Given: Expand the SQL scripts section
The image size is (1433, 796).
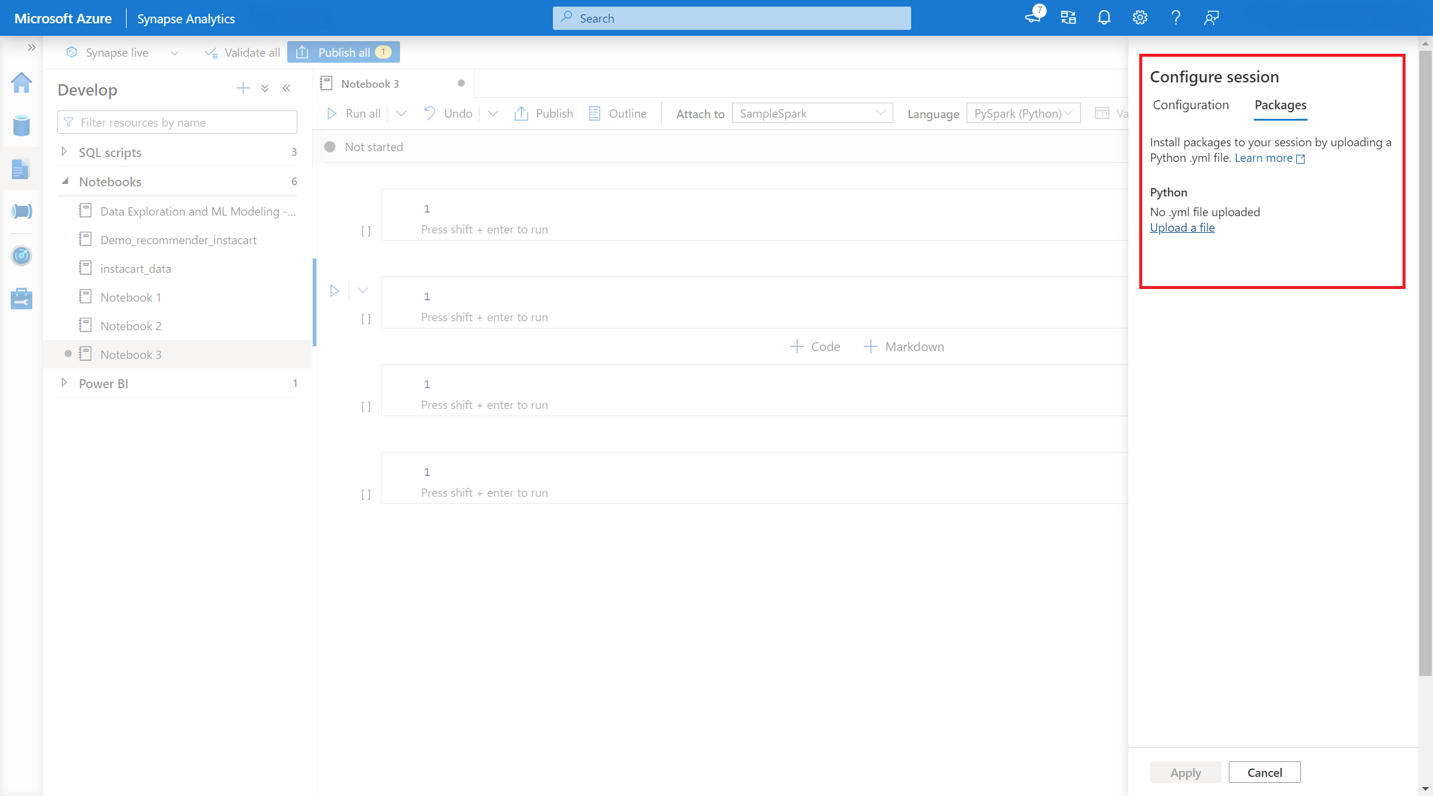Looking at the screenshot, I should [x=63, y=152].
